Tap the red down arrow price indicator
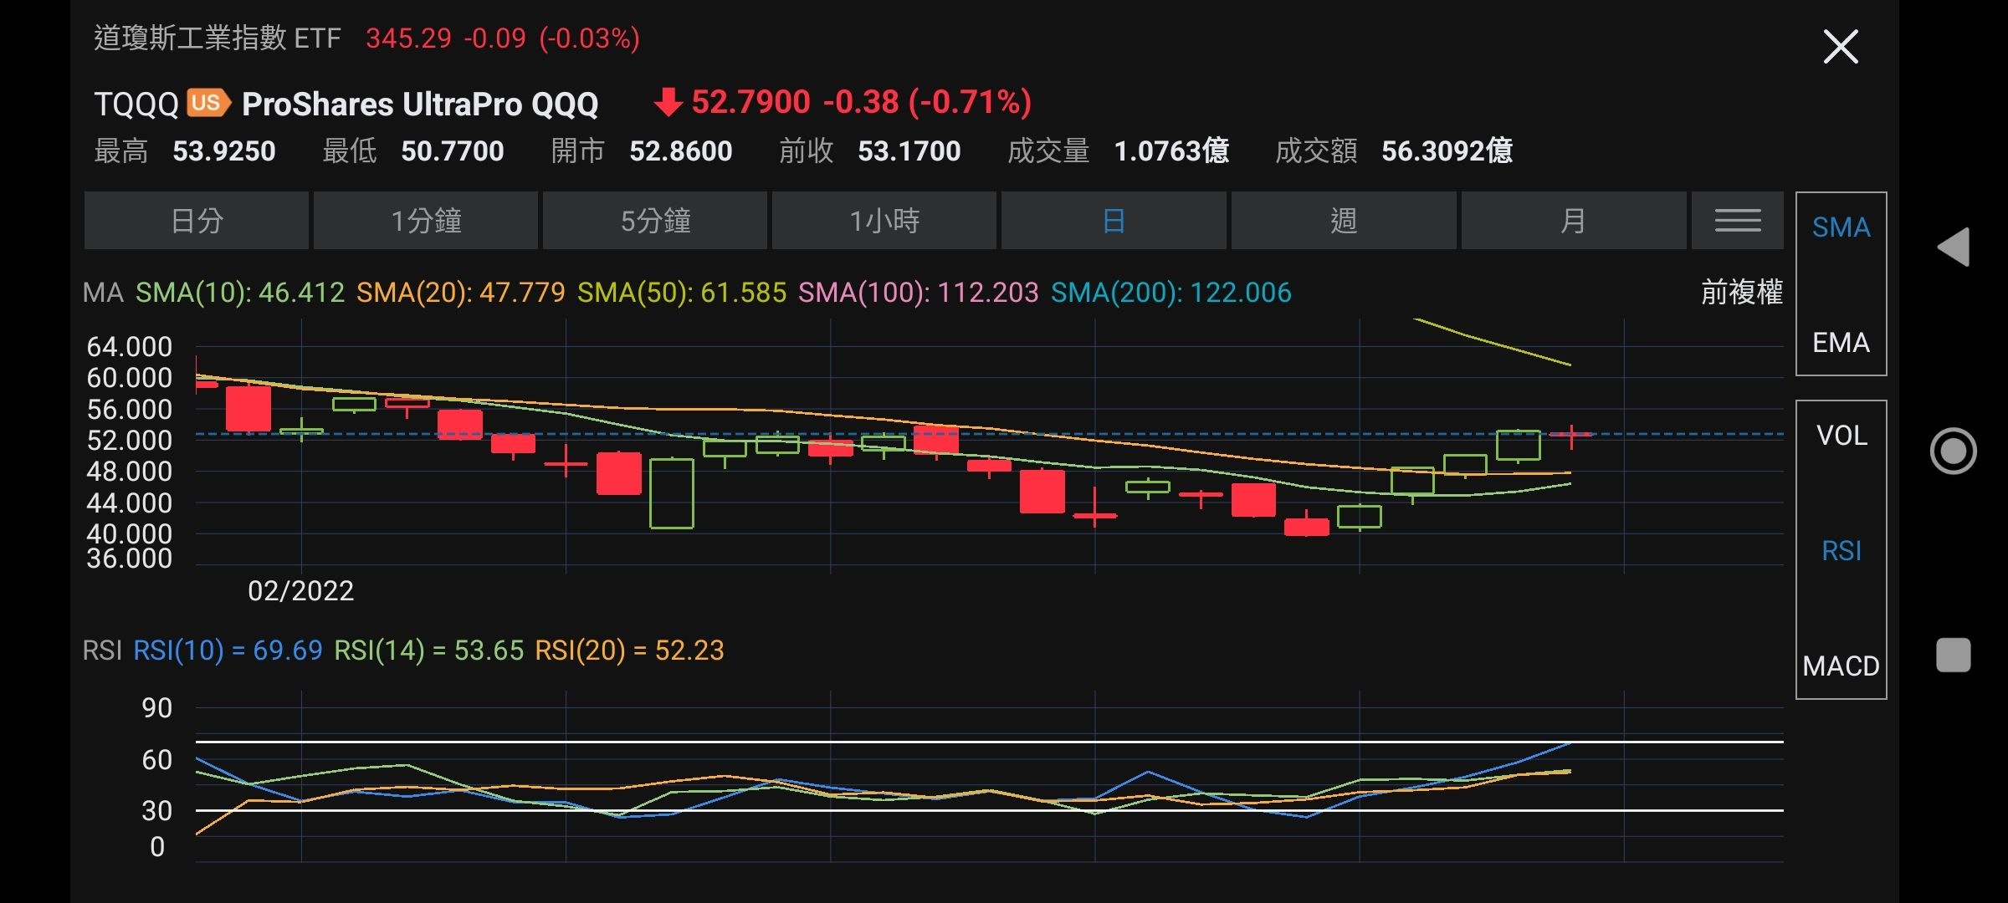Image resolution: width=2008 pixels, height=903 pixels. pos(668,102)
